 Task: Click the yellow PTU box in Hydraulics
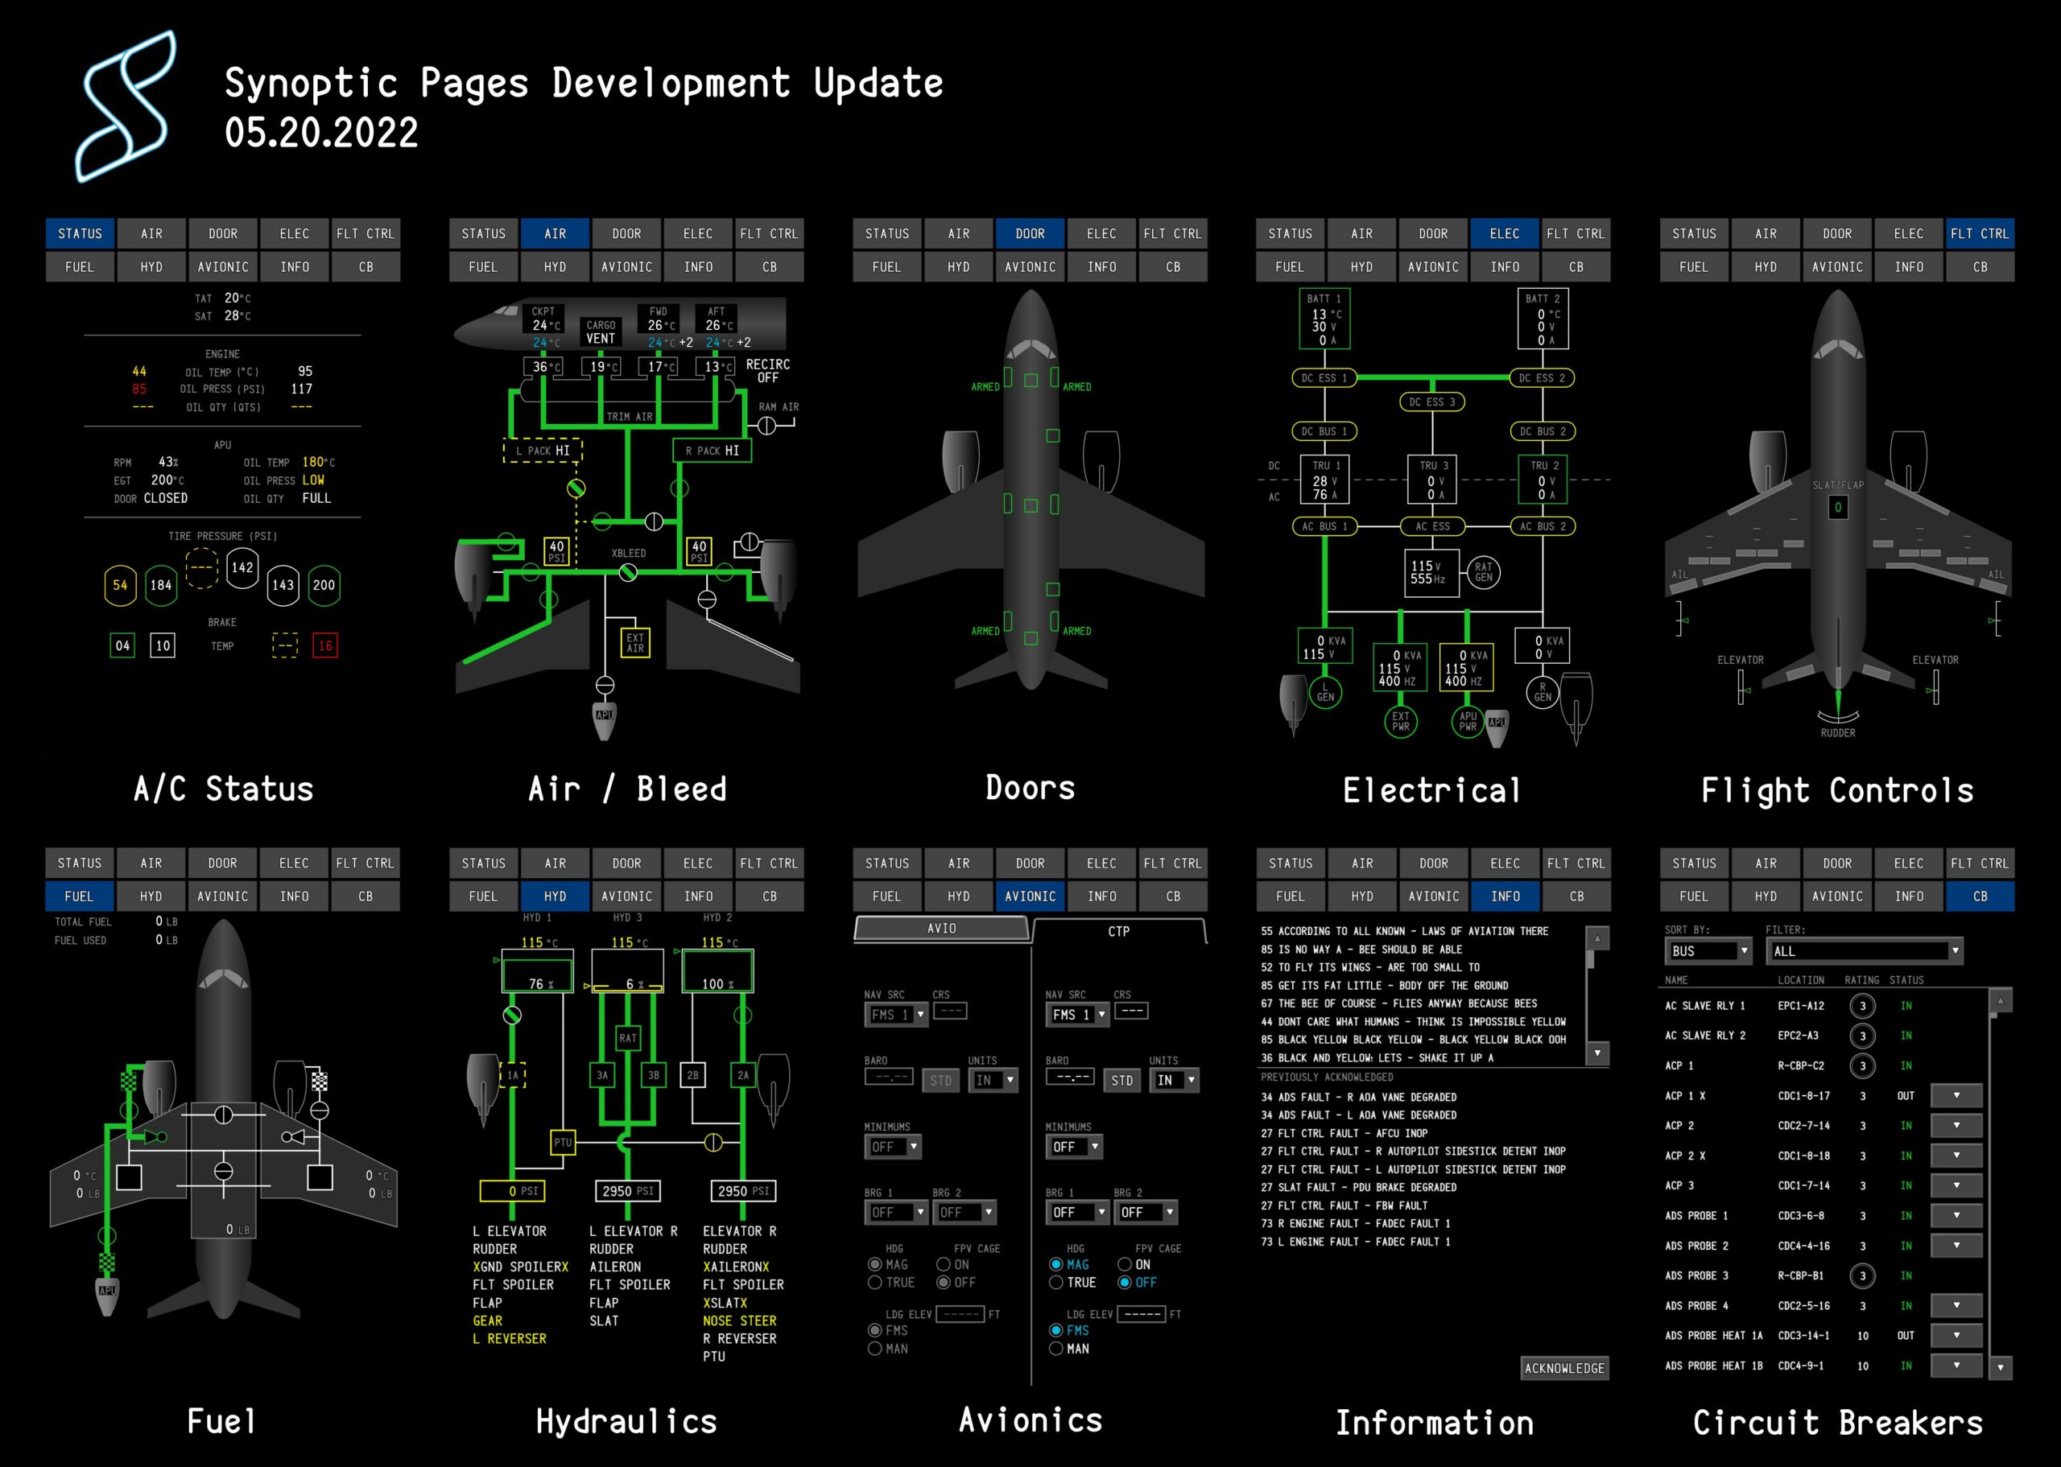point(562,1142)
